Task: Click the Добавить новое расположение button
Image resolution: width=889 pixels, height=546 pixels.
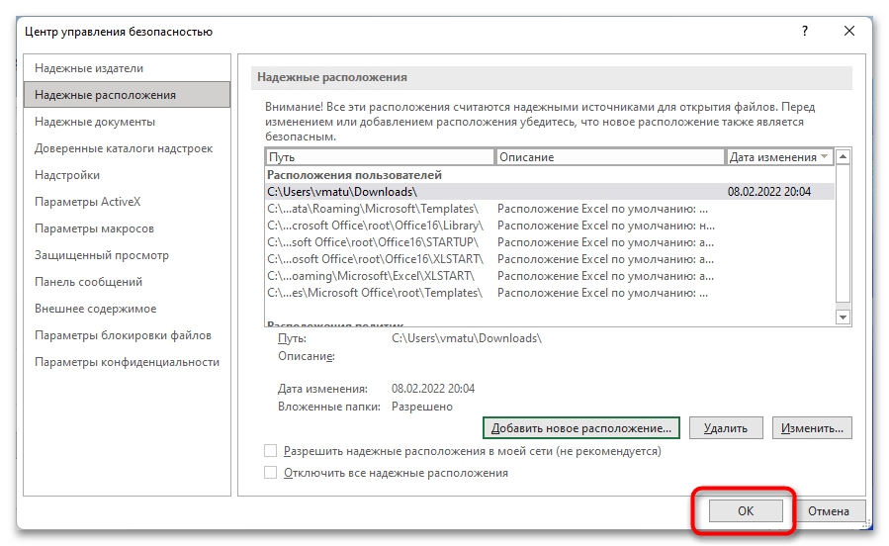Action: 581,428
